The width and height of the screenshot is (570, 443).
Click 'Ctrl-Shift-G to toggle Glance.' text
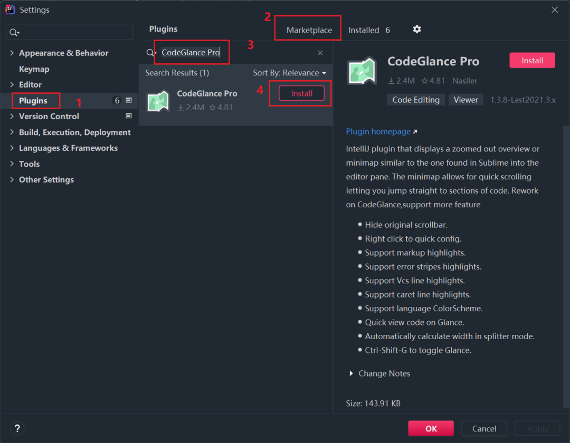(418, 350)
